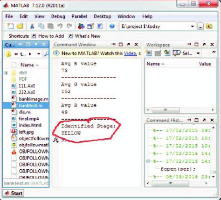Undock the Command History panel
Screen dimensions: 221x200
click(x=204, y=120)
